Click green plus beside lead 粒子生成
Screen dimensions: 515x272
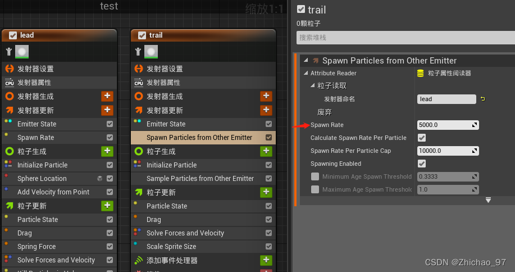[107, 151]
